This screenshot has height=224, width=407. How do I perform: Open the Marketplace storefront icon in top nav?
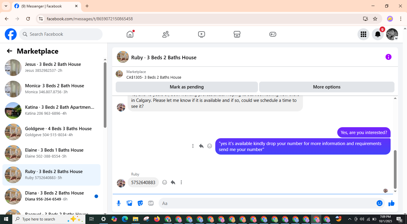point(237,34)
